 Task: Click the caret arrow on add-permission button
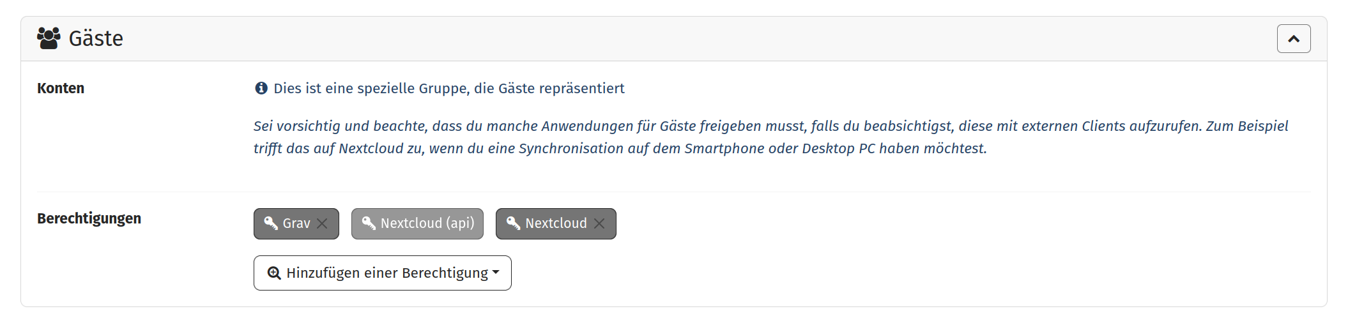[x=496, y=273]
